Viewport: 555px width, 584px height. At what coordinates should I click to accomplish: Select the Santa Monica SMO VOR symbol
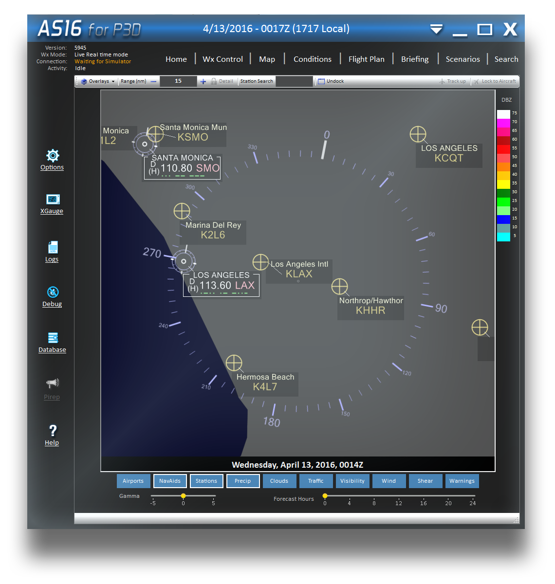click(x=145, y=144)
